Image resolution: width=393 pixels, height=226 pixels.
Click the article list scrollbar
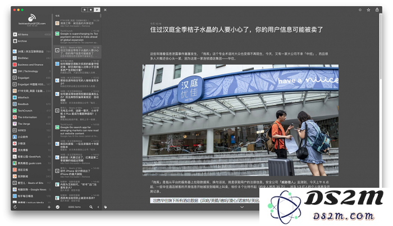[x=100, y=16]
